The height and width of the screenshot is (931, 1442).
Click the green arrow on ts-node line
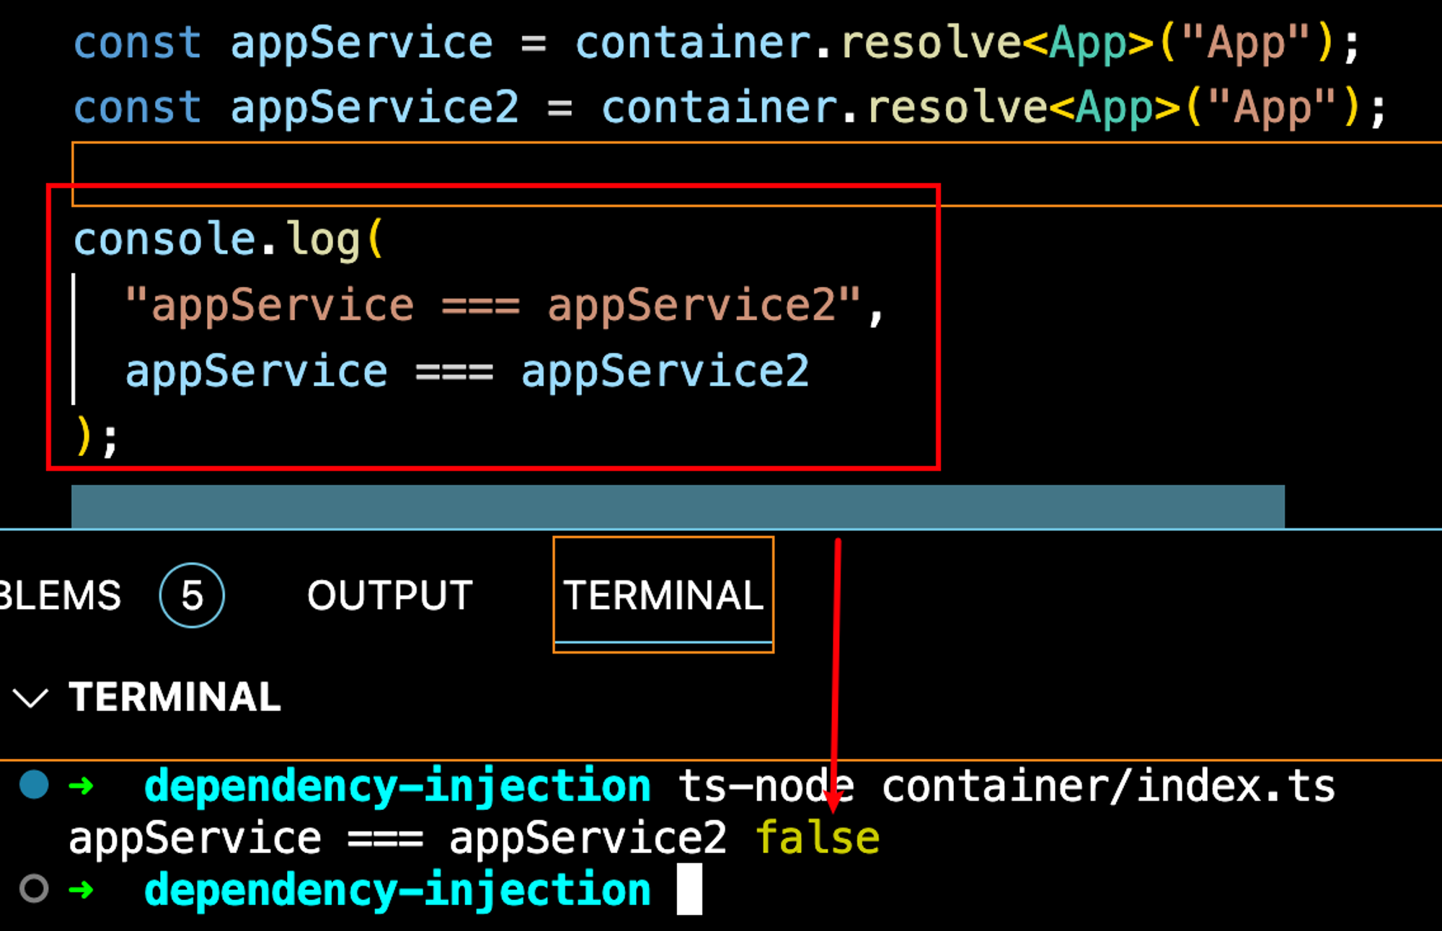81,785
